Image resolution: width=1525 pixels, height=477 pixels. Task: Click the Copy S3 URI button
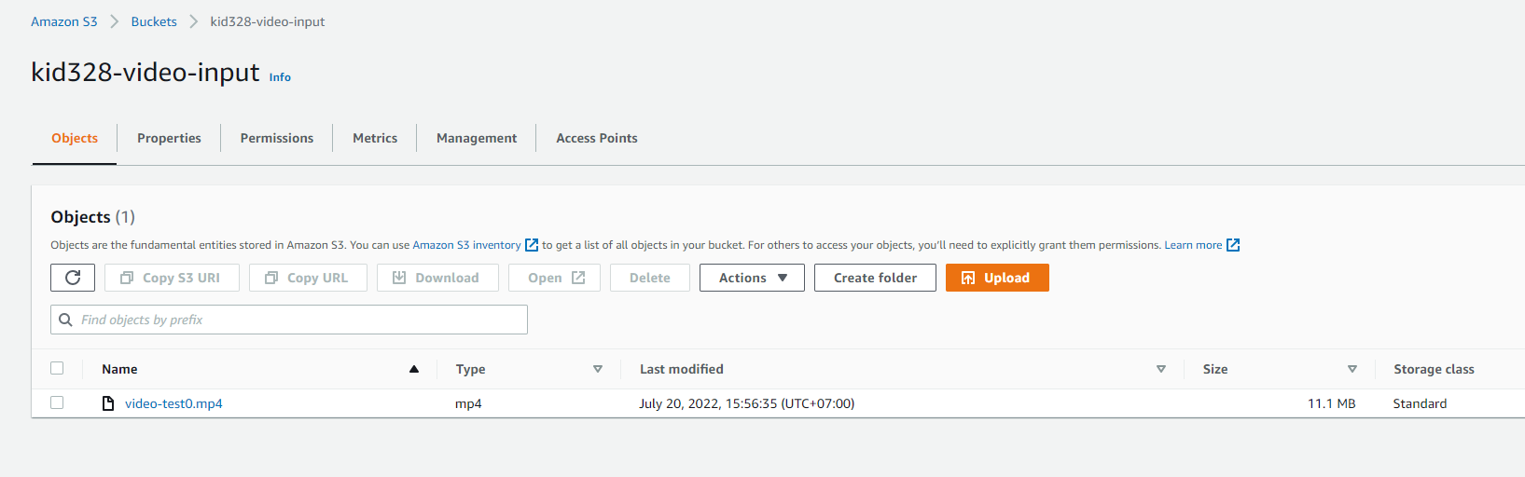[x=172, y=278]
